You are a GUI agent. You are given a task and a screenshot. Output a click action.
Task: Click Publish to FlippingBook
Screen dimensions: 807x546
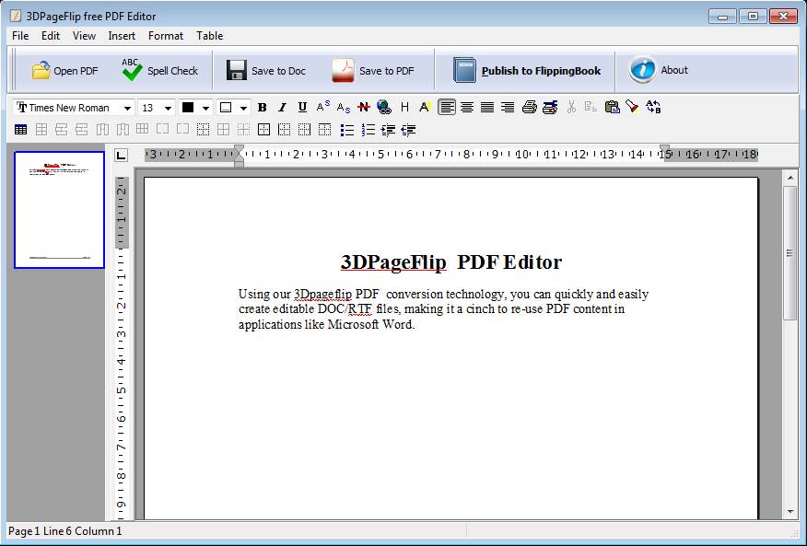(x=527, y=71)
